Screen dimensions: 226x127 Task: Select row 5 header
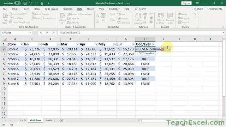4,64
